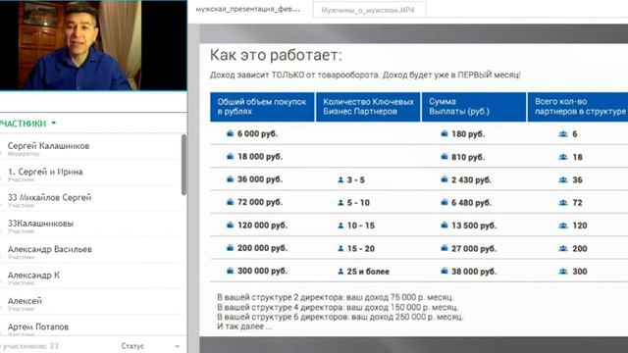This screenshot has height=353, width=628.
Task: Click the group icon beside partner count 200
Action: point(563,248)
